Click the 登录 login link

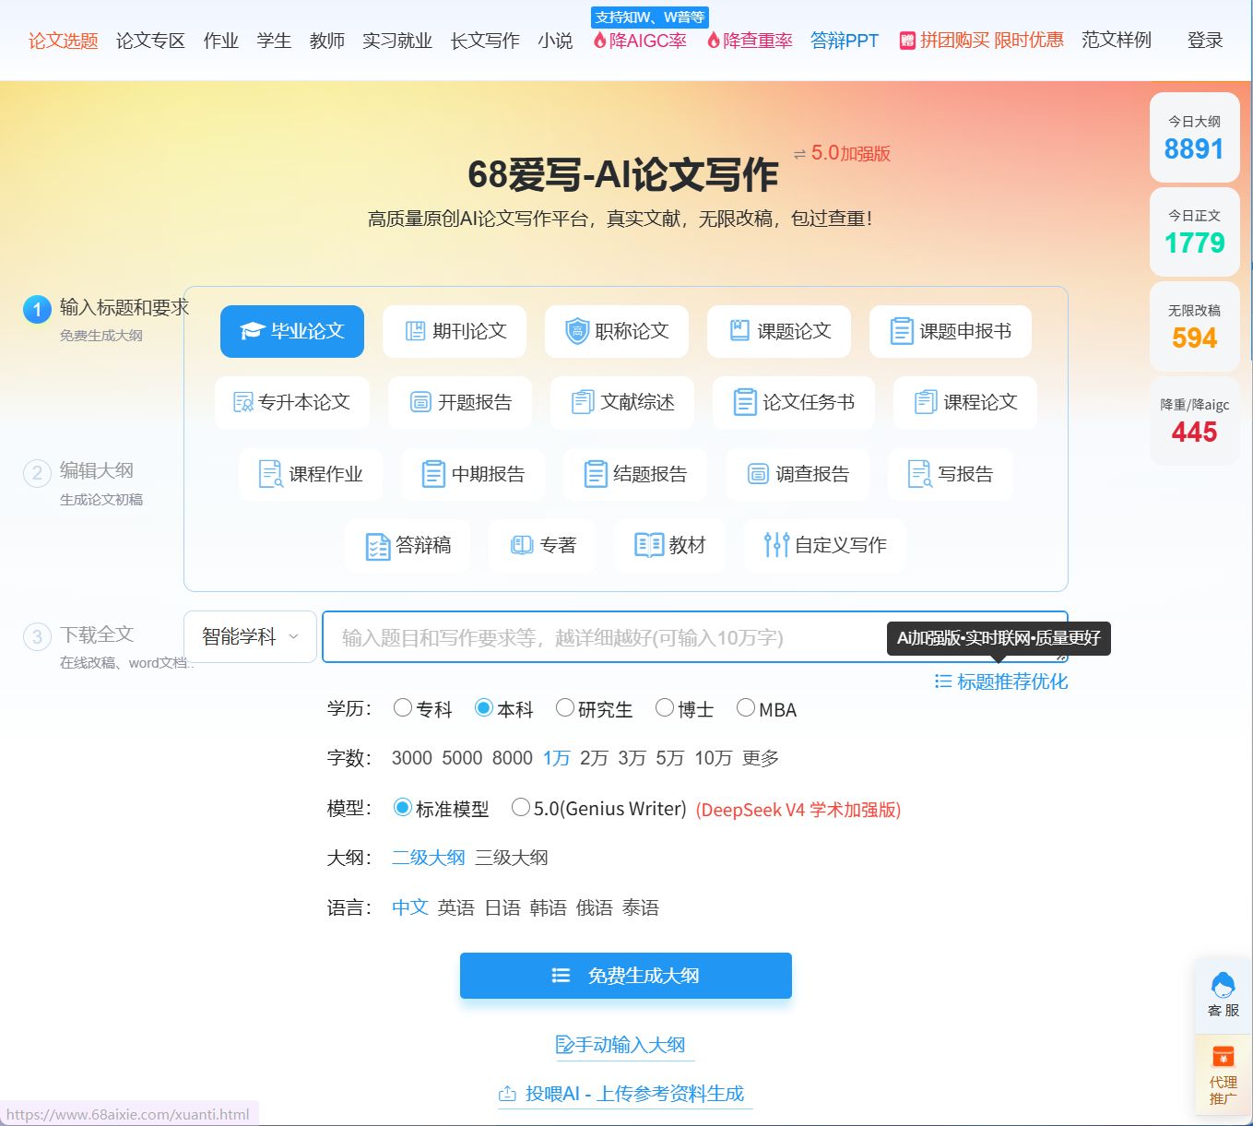(x=1205, y=41)
